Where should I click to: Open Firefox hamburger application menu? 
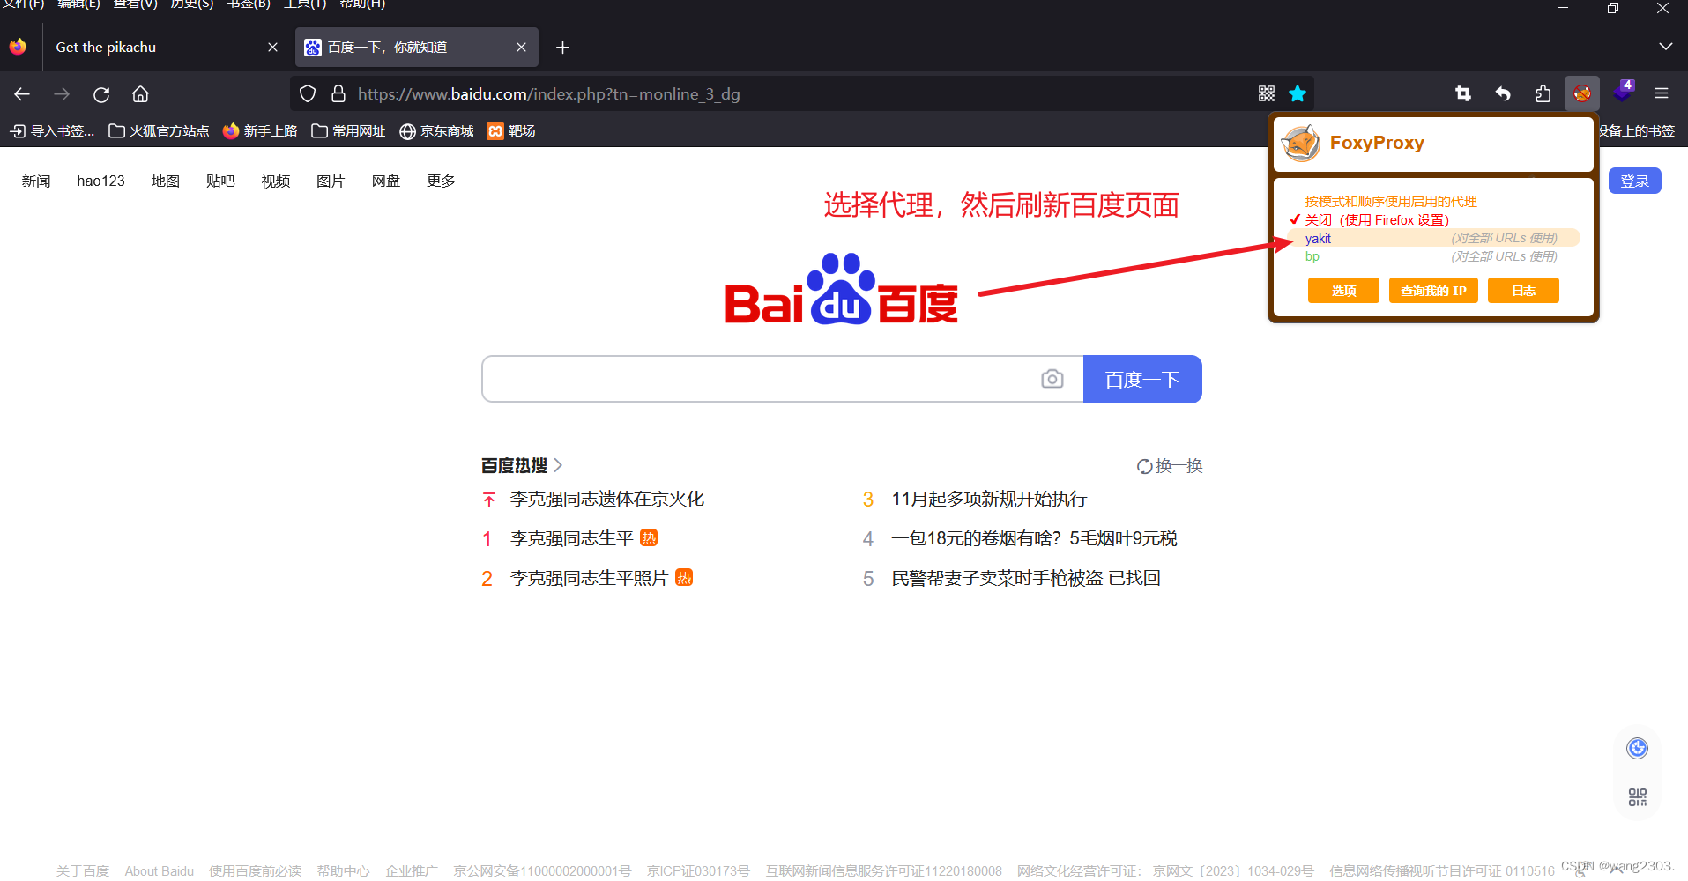click(x=1662, y=93)
